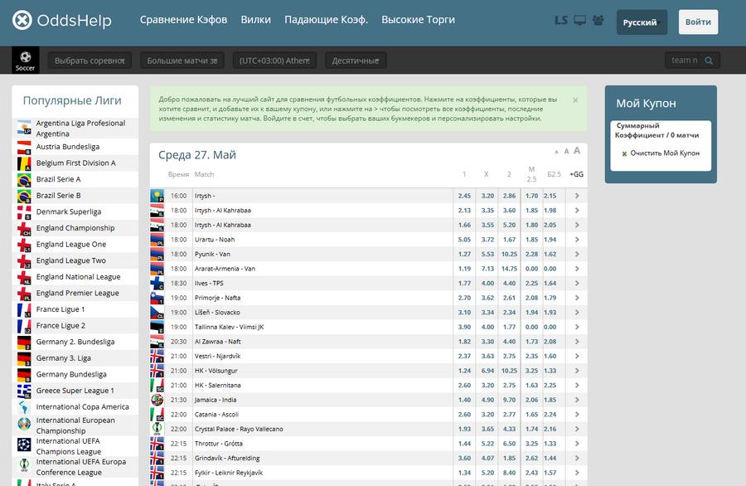
Task: Open the Десятичные odds format dropdown
Action: tap(356, 61)
